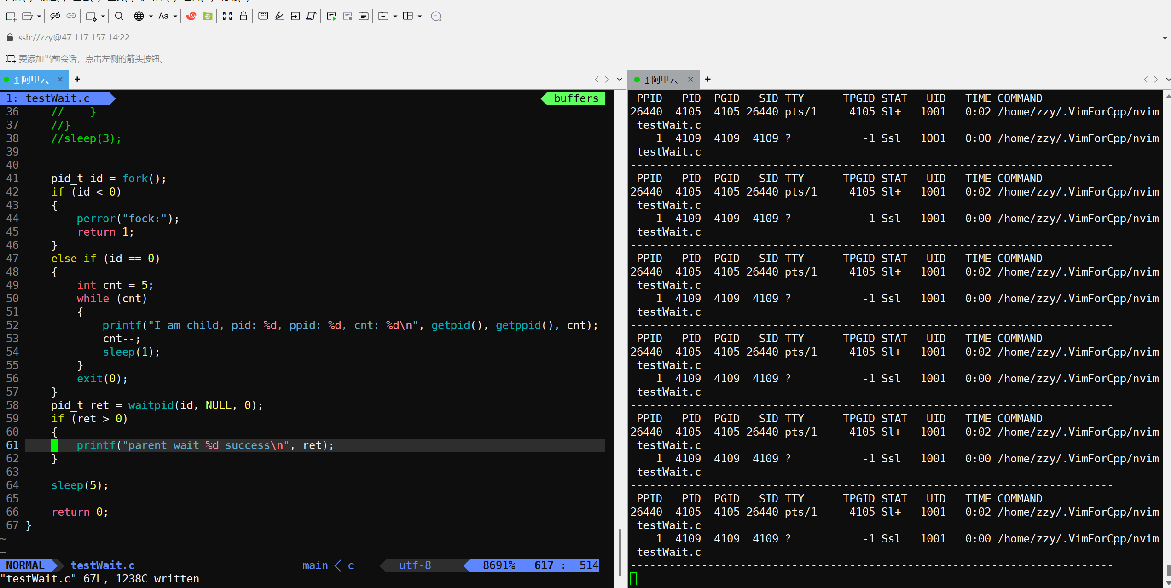Click the highlight pen icon

279,17
